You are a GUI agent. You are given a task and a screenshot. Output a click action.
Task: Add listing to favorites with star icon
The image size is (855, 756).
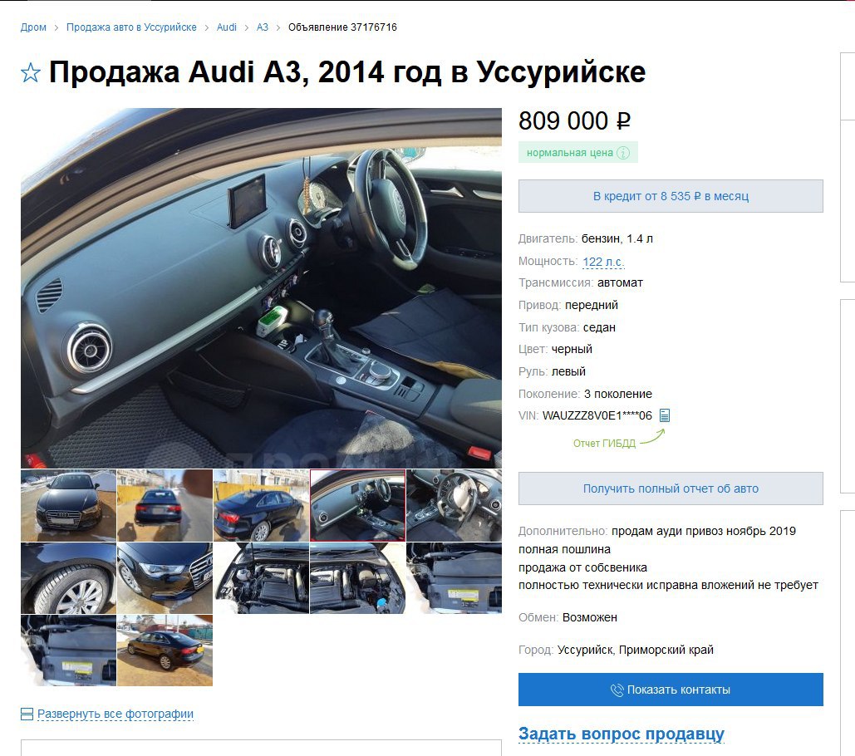[x=31, y=72]
